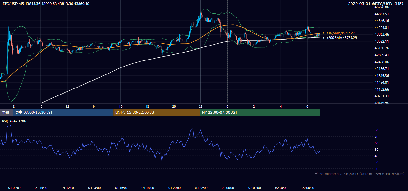
Task: Click the date label 3/1 18:00
Action: click(x=147, y=188)
